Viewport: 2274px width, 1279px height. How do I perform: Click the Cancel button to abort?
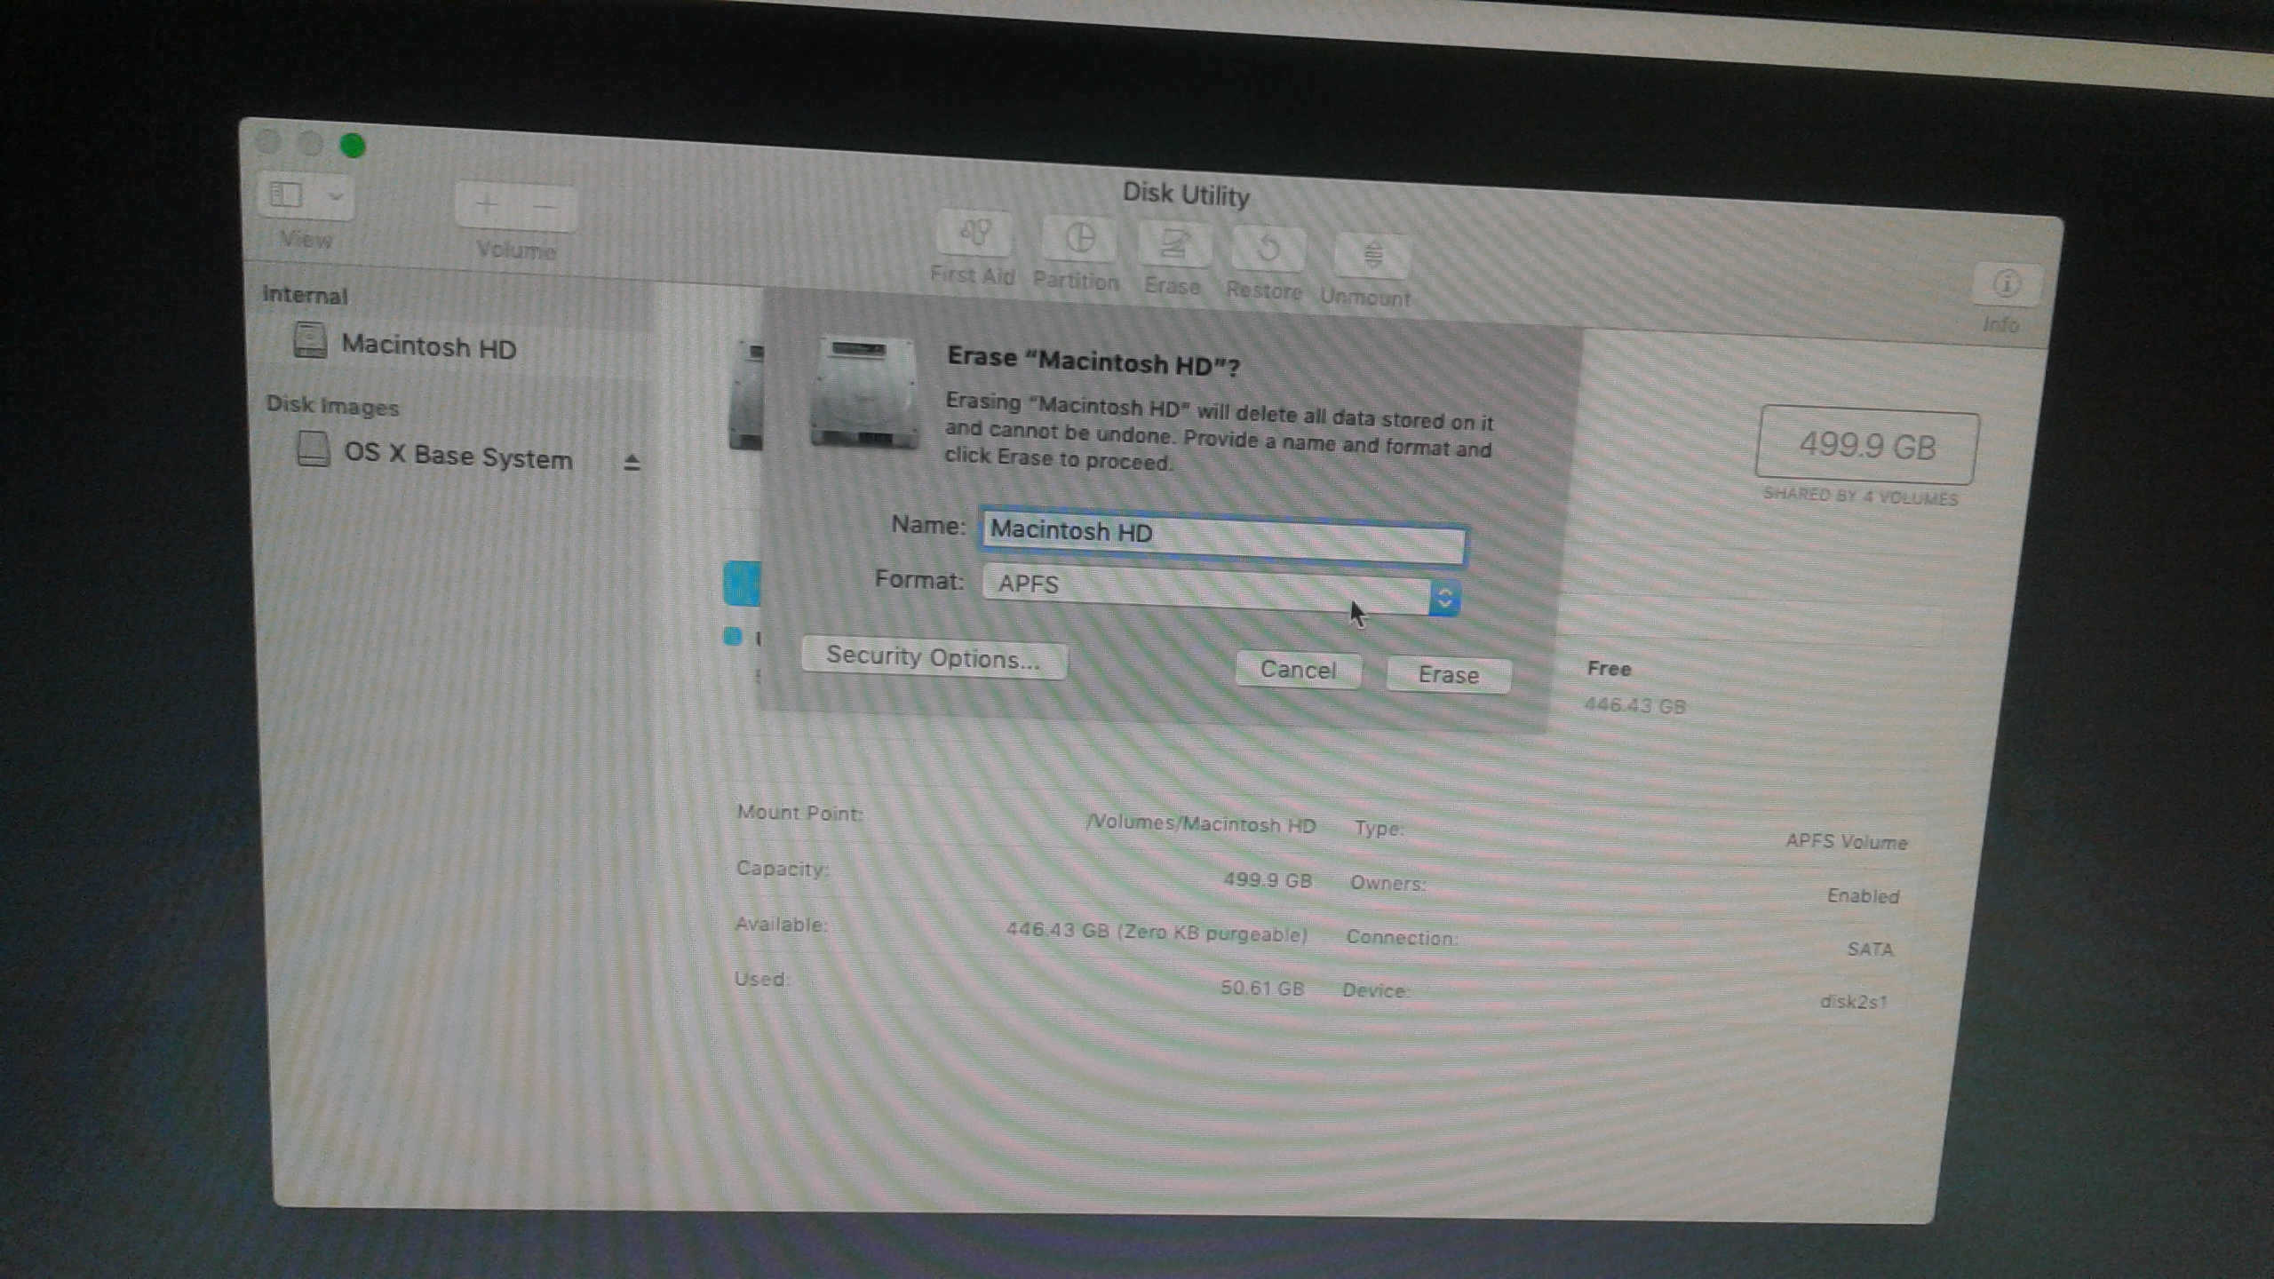click(x=1298, y=669)
